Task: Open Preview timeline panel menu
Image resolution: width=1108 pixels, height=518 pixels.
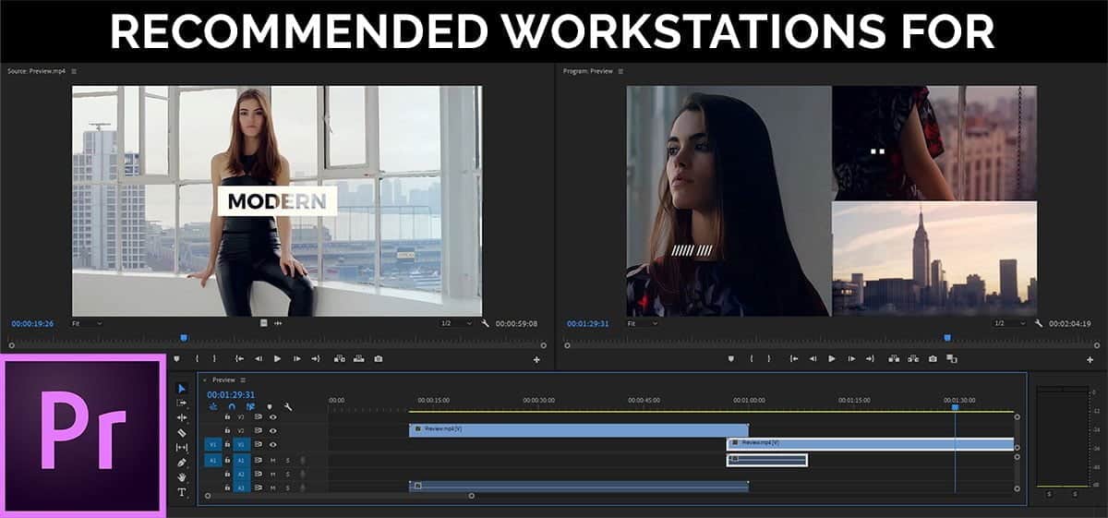Action: coord(243,379)
